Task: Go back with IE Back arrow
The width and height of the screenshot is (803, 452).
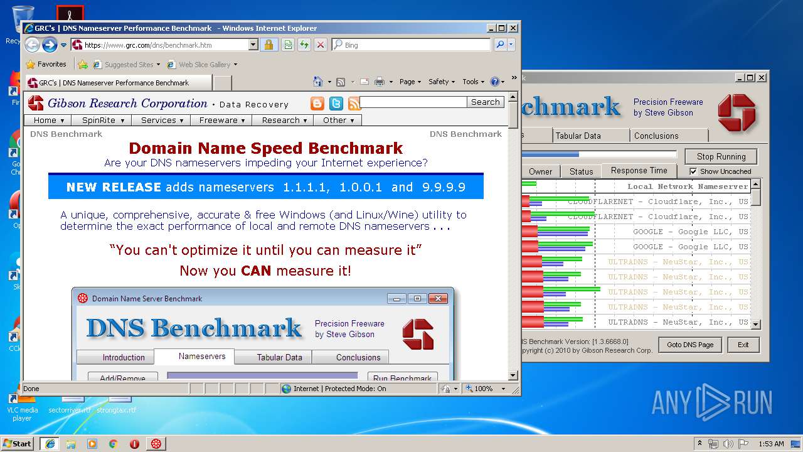Action: coord(32,45)
